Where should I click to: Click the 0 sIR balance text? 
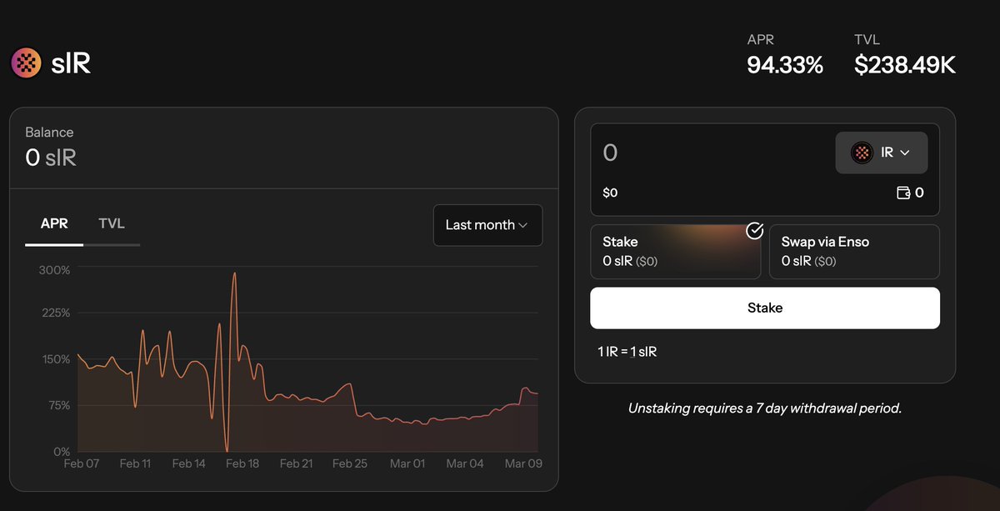51,157
